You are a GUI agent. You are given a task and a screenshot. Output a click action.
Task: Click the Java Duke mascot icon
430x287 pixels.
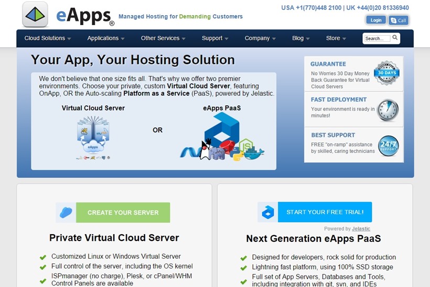(205, 149)
